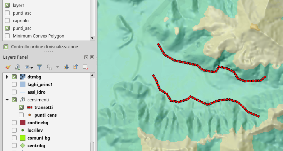Uncheck the checked punti_asc checkbox
Screen dimensions: 283x151
(7, 28)
